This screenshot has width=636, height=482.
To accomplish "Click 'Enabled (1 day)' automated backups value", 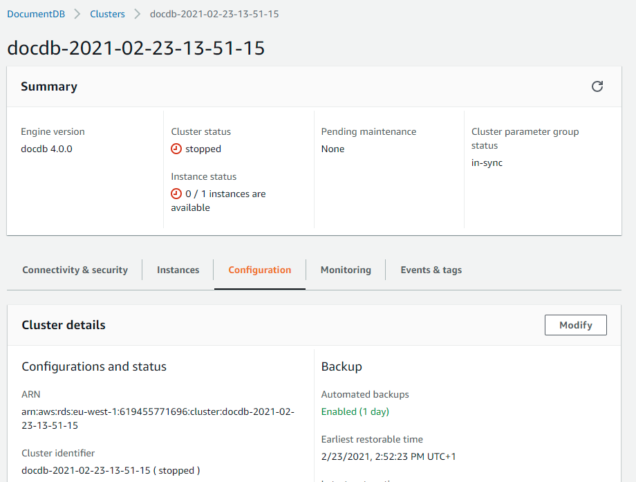I will pos(355,411).
